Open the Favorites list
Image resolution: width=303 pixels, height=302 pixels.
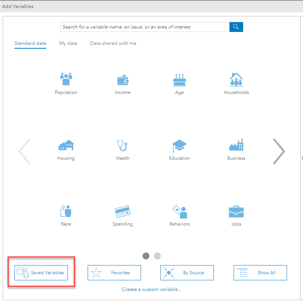(114, 272)
